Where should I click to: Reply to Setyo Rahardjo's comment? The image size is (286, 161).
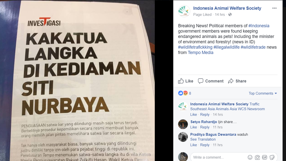(204, 127)
